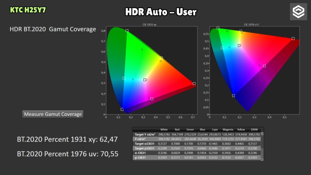Select the White column header
This screenshot has height=175, width=311.
click(x=164, y=129)
